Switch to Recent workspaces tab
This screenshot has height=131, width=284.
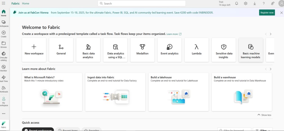tap(38, 130)
